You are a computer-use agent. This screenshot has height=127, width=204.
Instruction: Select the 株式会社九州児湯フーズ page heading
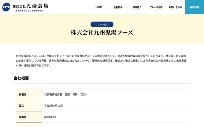pos(102,32)
